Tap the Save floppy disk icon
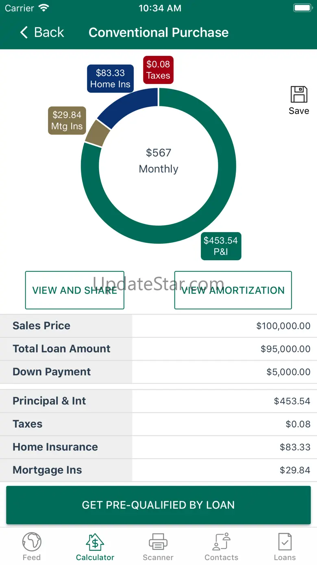This screenshot has width=317, height=565. tap(299, 95)
